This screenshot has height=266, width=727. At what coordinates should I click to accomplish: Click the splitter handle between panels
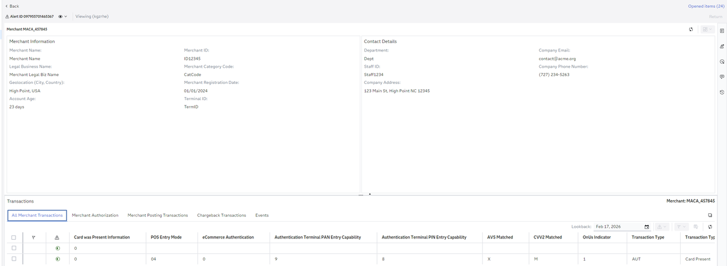[361, 195]
